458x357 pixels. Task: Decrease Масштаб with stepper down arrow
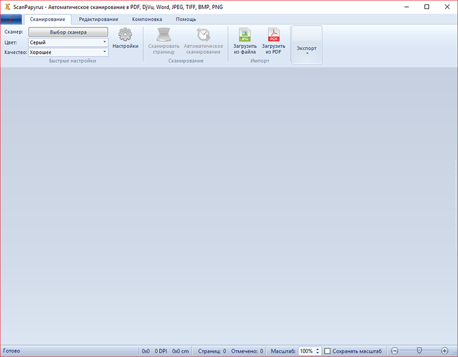[x=318, y=353]
